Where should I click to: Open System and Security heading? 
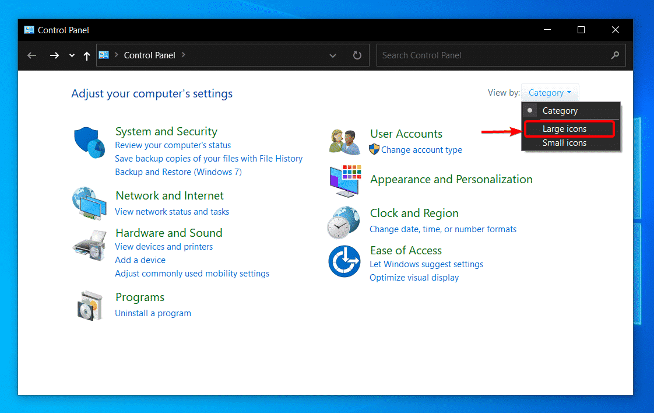click(166, 132)
